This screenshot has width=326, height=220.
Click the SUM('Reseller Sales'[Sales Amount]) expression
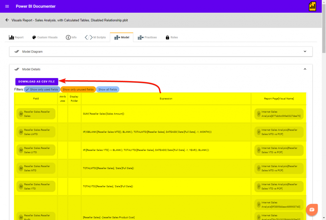[x=103, y=114]
